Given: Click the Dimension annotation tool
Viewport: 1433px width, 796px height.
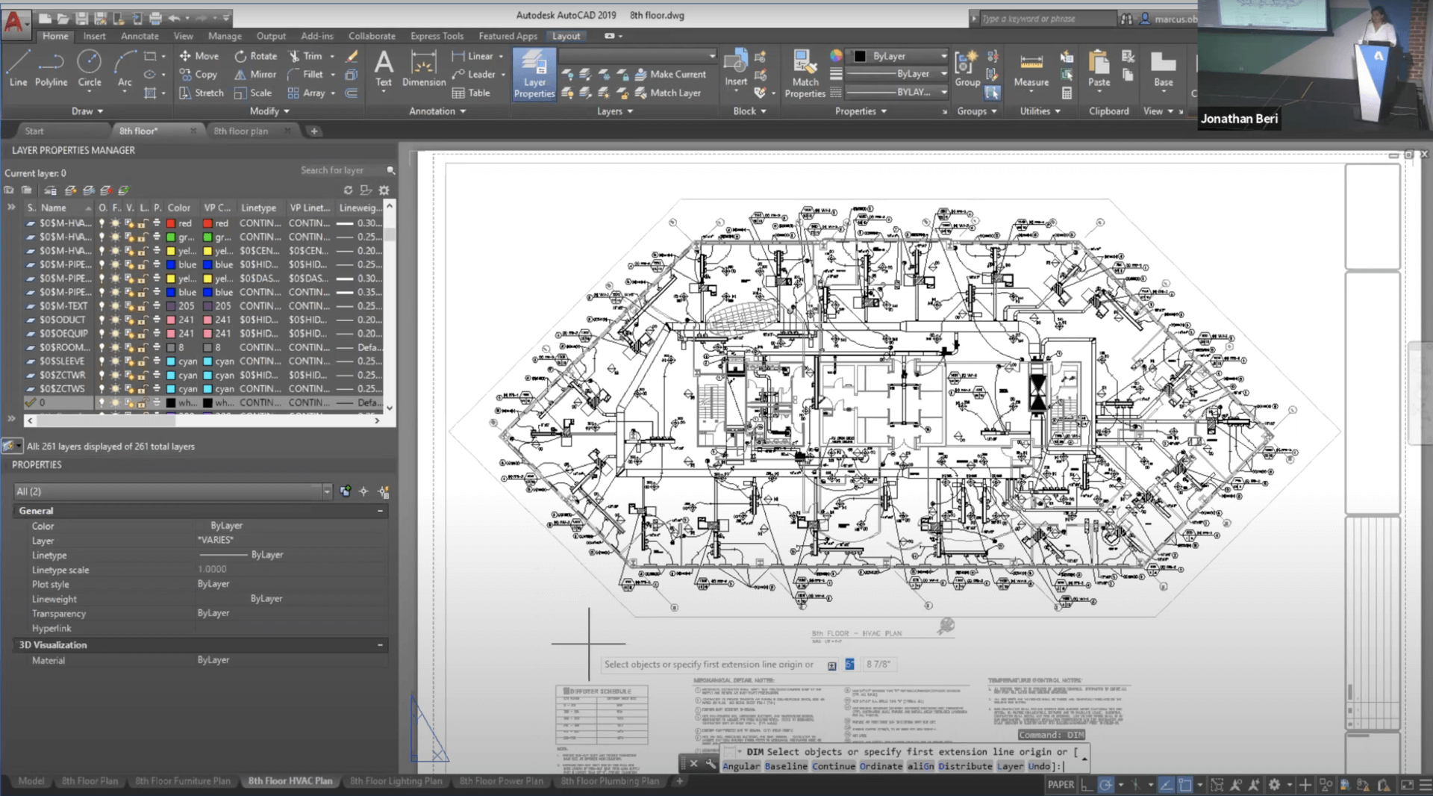Looking at the screenshot, I should [423, 69].
